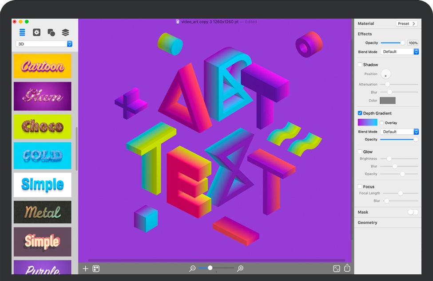Screen dimensions: 433x281
Task: Click the fit to window icon
Action: click(x=337, y=269)
